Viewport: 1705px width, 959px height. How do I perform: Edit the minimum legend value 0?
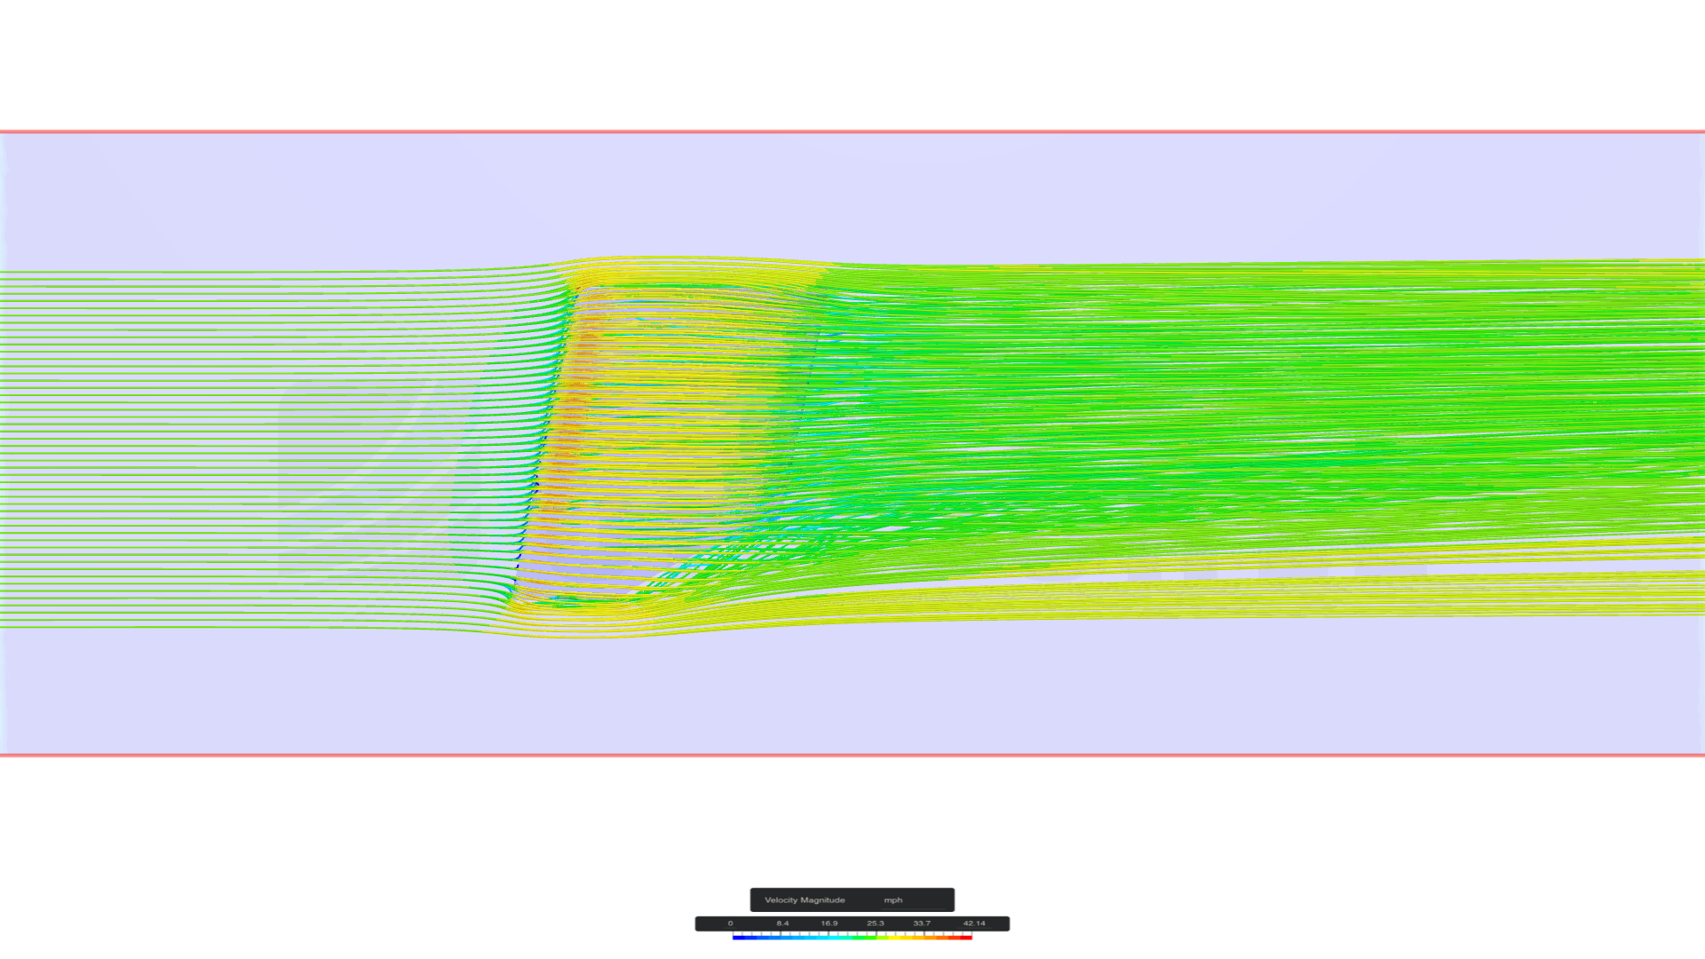731,923
